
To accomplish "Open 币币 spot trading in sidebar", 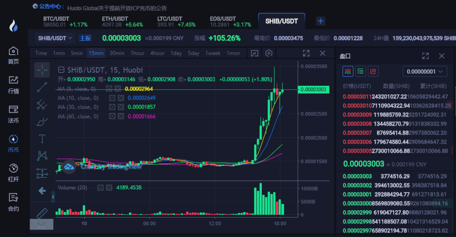I will pos(13,143).
